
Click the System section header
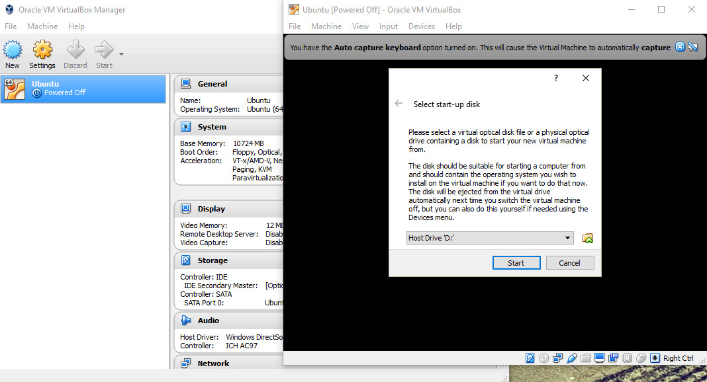[212, 127]
